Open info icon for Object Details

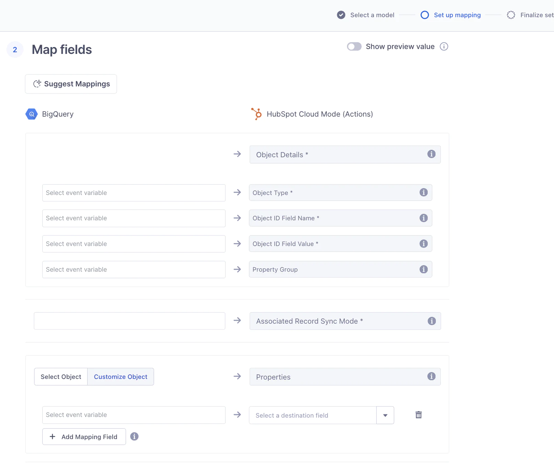click(431, 154)
